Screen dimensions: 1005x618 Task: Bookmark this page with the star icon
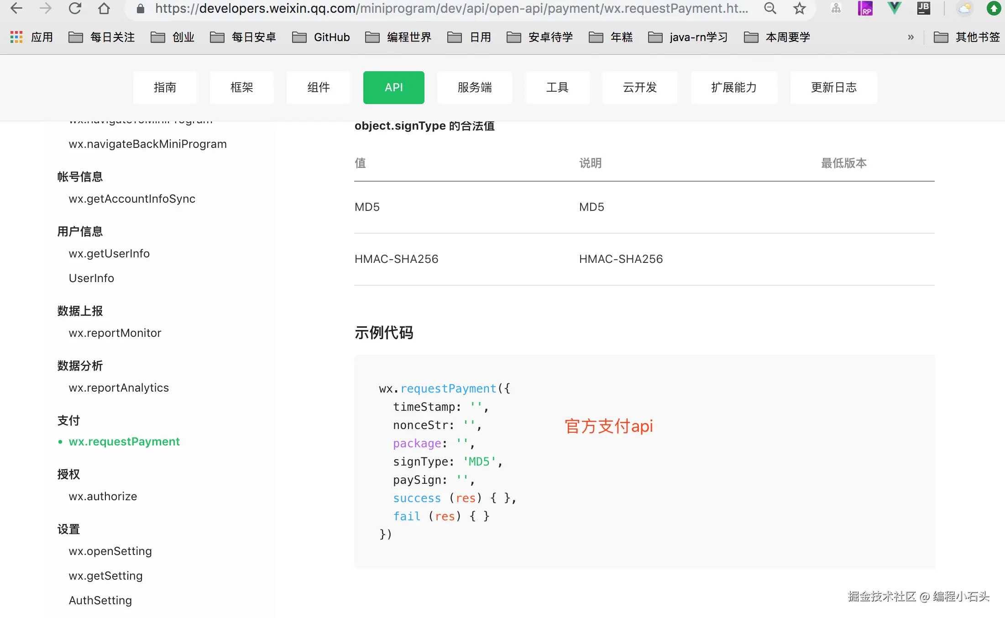pyautogui.click(x=799, y=8)
